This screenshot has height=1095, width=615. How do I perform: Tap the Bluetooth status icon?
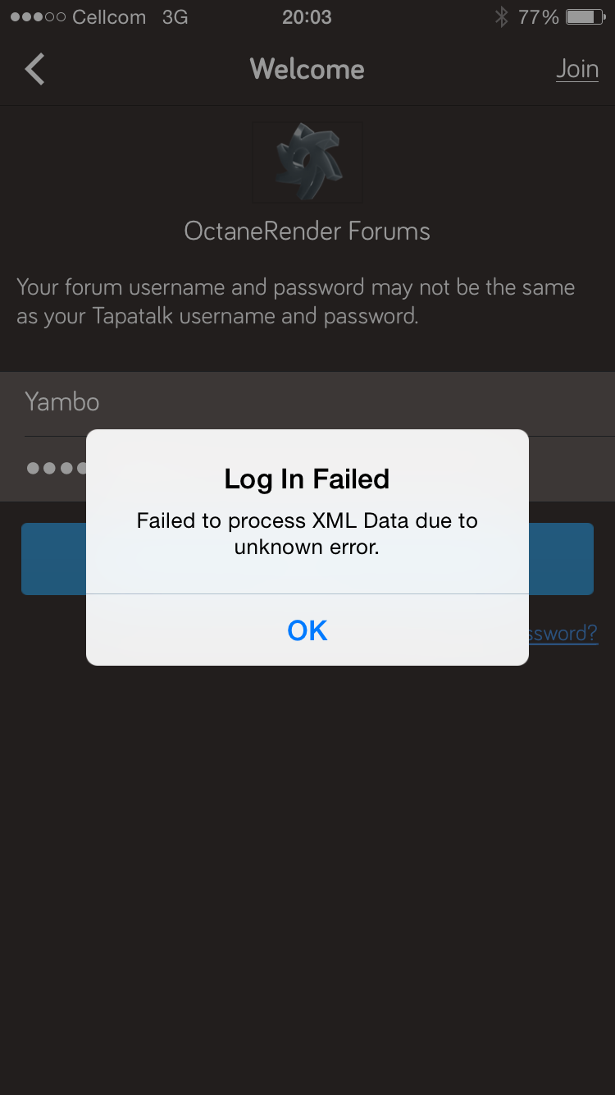(x=501, y=17)
